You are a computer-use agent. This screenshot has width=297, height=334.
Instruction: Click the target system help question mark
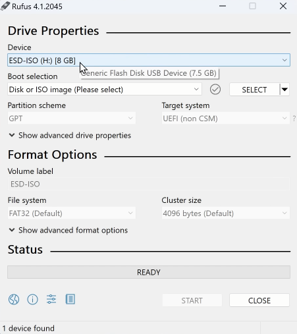pos(294,119)
